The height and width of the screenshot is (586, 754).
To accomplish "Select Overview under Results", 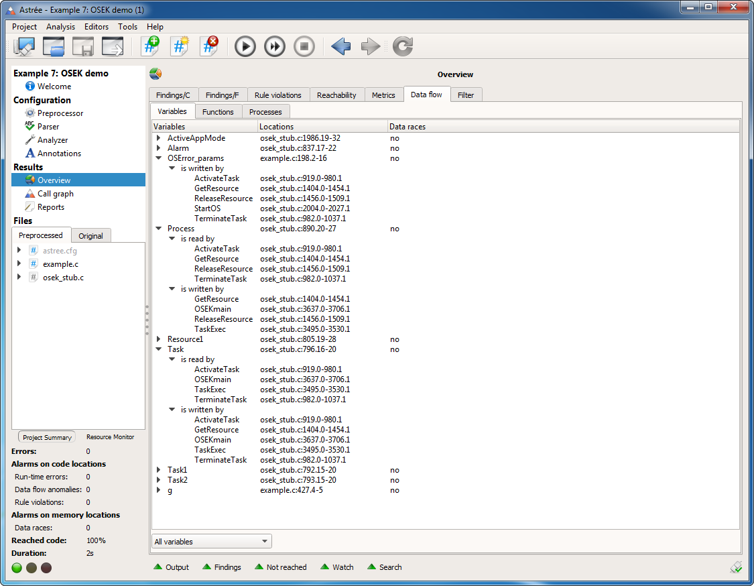I will 78,180.
